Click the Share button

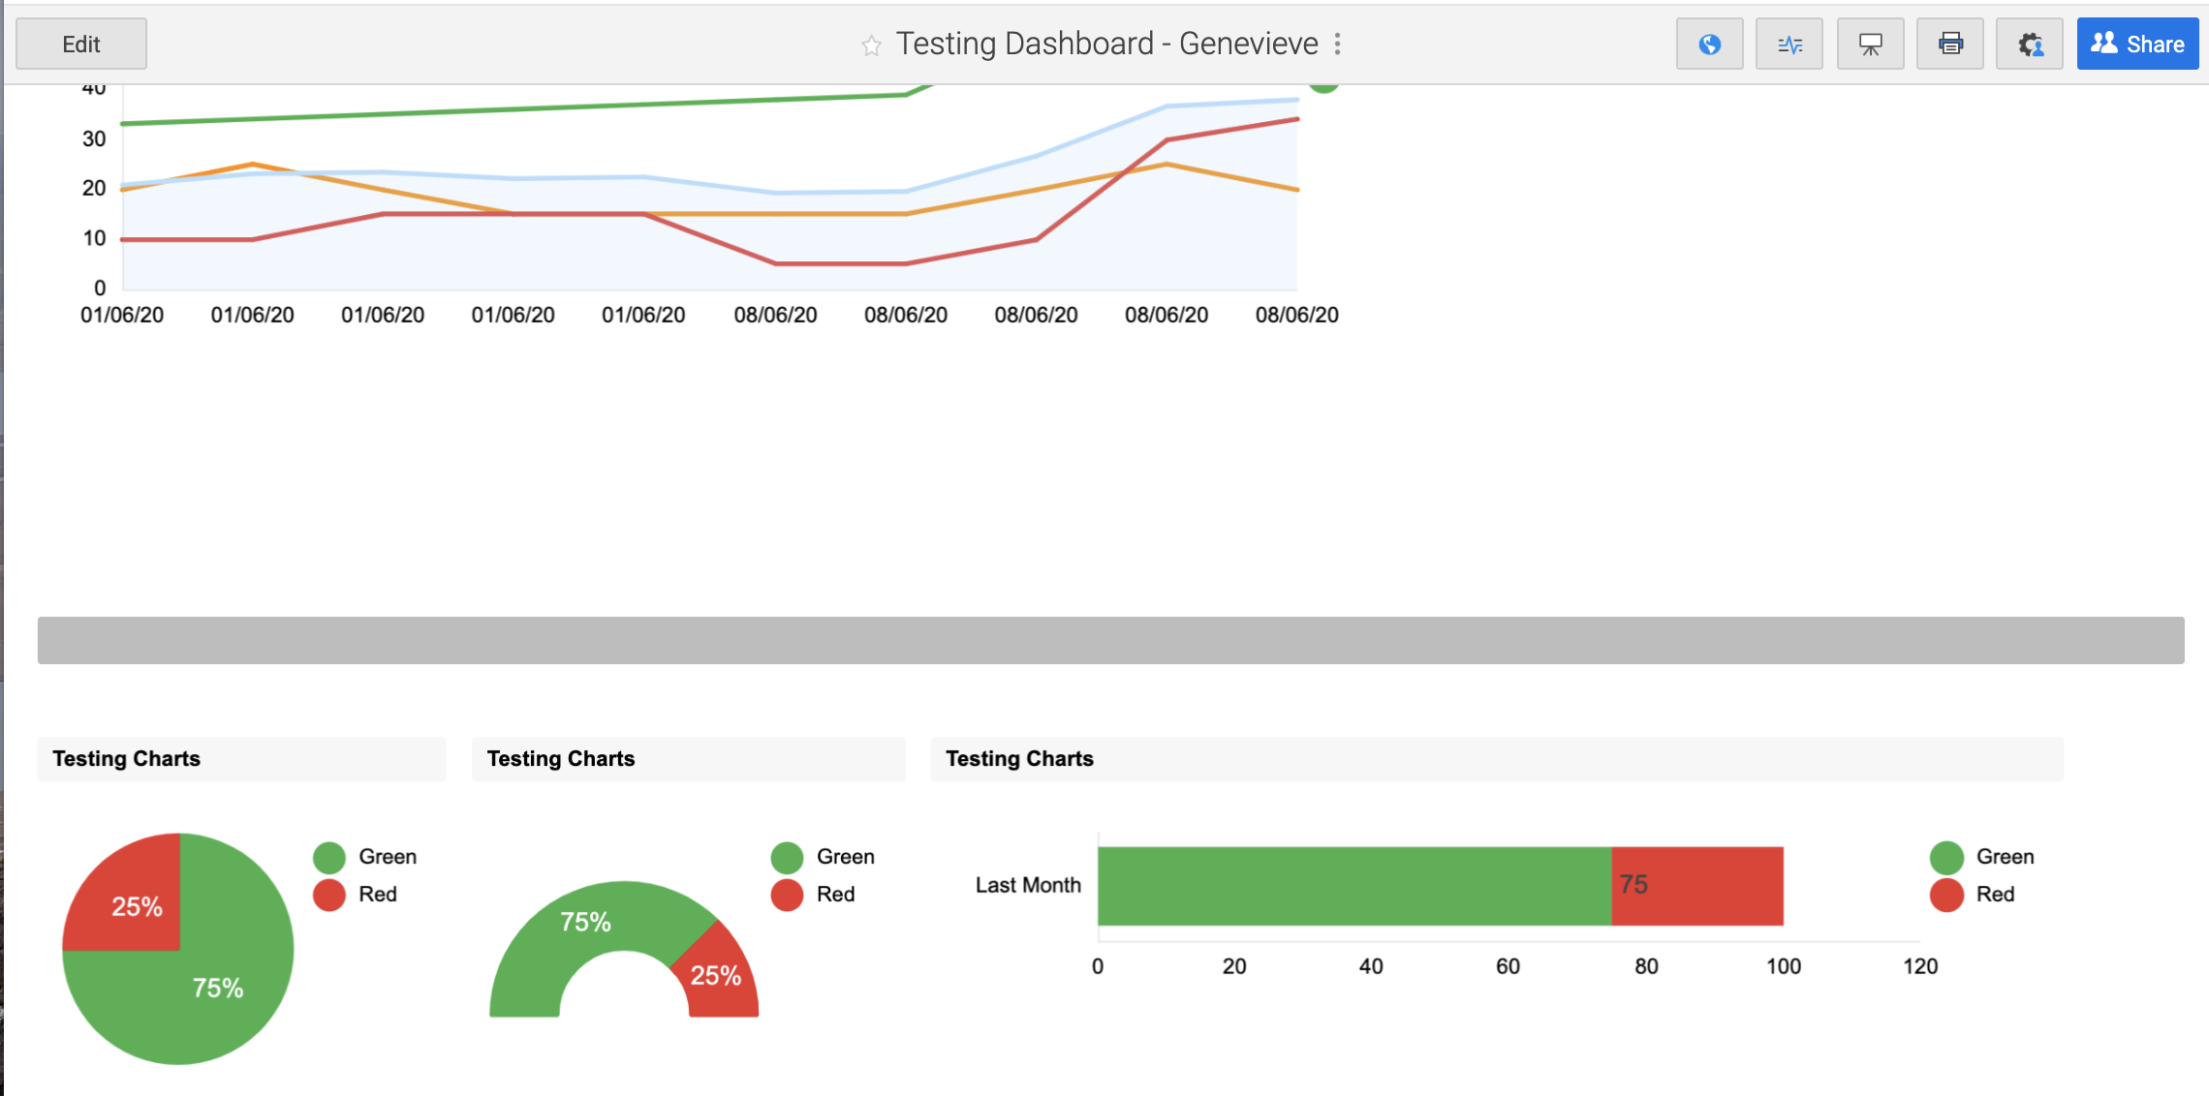[2137, 43]
